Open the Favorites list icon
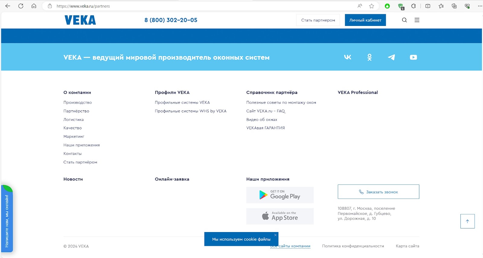The image size is (483, 258). coord(441,6)
